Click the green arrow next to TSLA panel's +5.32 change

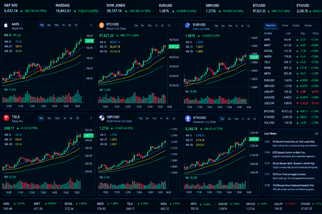18,128
